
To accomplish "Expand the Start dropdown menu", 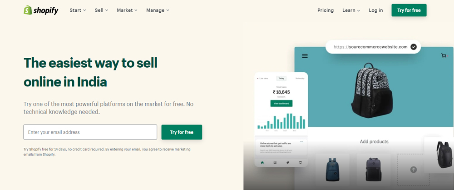I will click(x=78, y=10).
